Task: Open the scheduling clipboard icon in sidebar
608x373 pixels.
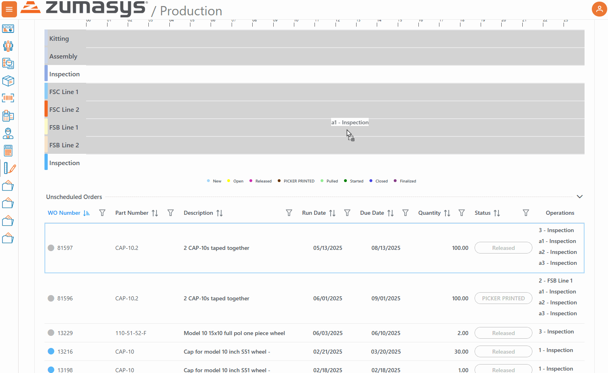Action: (8, 63)
